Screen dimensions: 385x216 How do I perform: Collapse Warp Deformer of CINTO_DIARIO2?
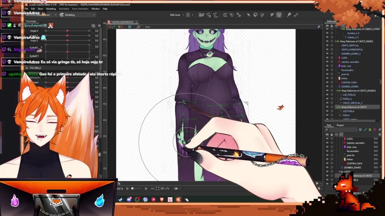pos(337,91)
